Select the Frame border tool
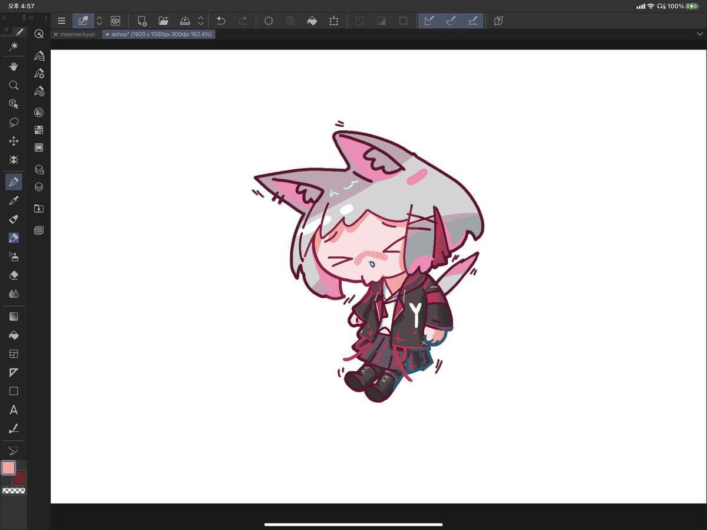The image size is (707, 530). click(x=14, y=354)
